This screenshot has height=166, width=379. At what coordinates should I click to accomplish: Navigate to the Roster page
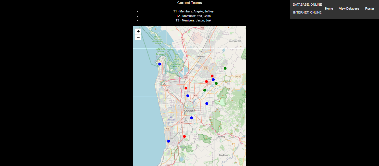[x=369, y=8]
